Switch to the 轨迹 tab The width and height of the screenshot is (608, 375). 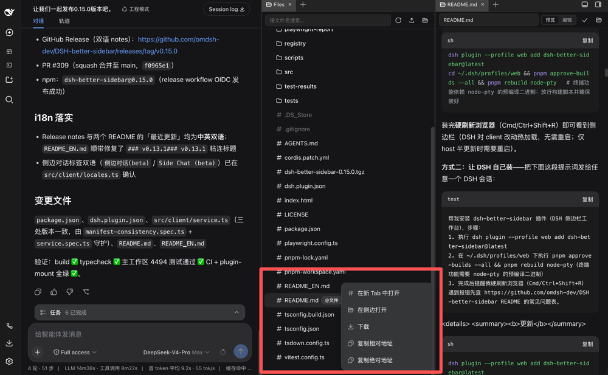pos(64,21)
